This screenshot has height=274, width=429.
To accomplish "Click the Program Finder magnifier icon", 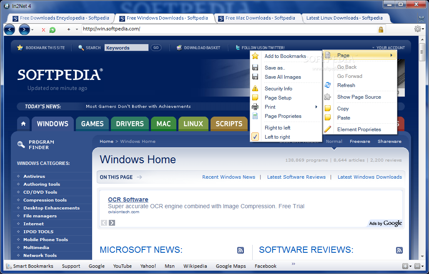I will (x=21, y=144).
